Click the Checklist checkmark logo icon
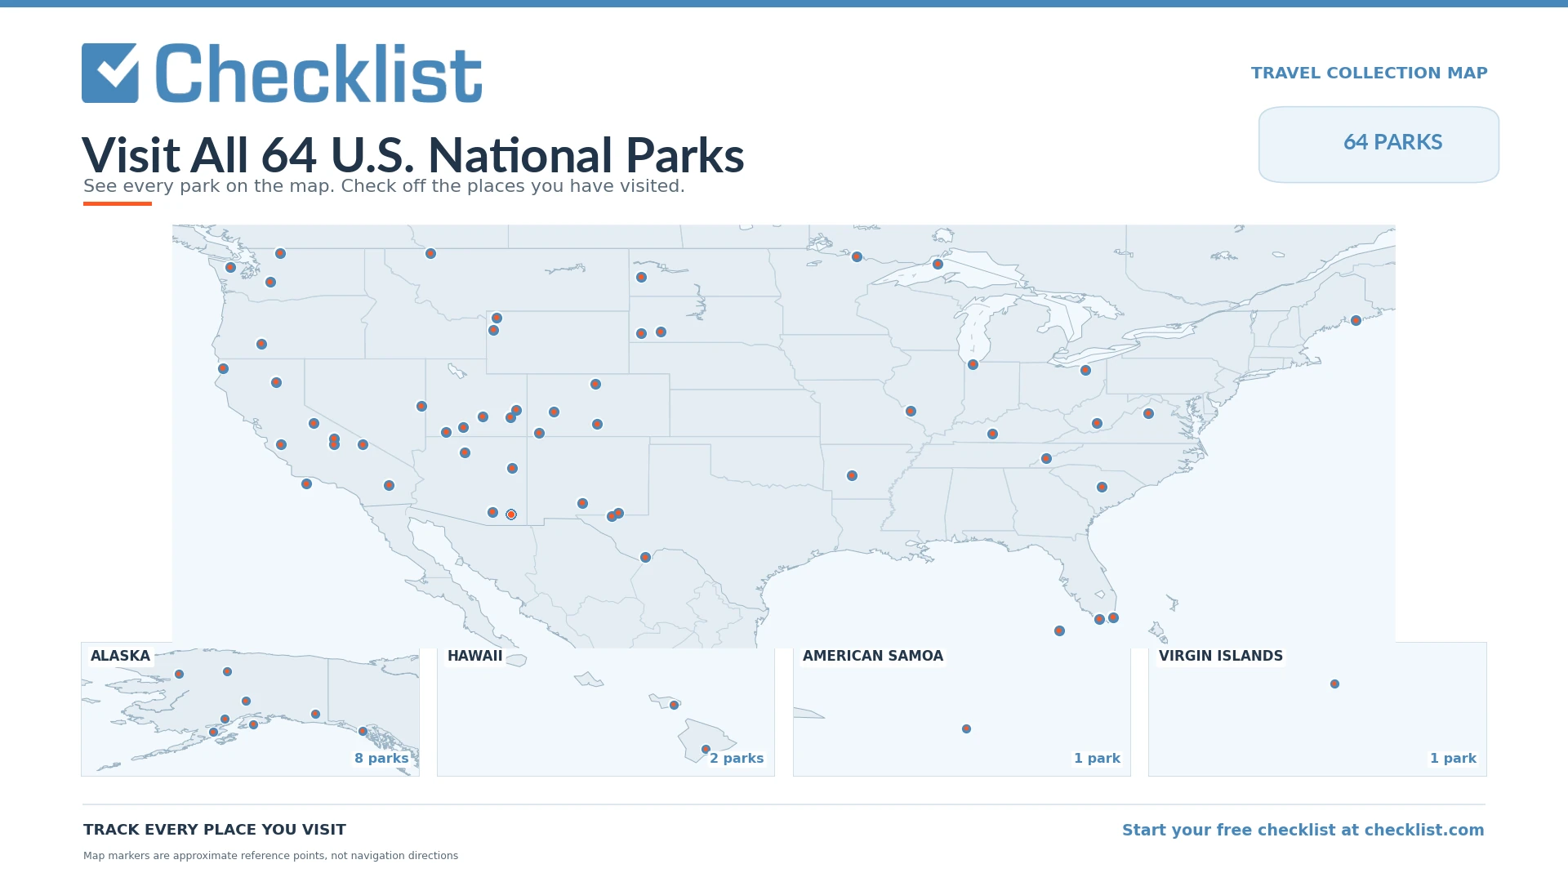 (110, 73)
